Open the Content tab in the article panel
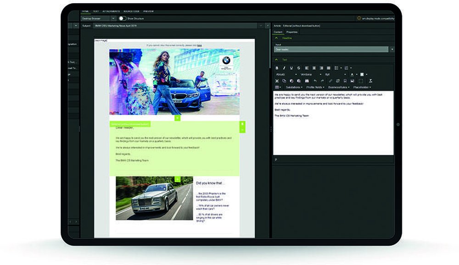The image size is (459, 265). pyautogui.click(x=278, y=32)
